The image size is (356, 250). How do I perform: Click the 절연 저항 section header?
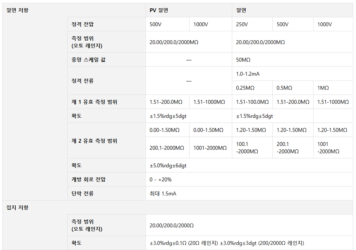(x=18, y=10)
